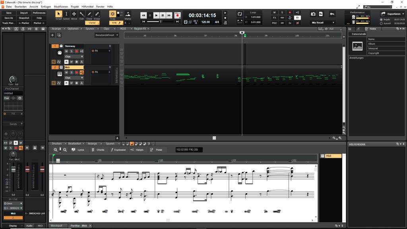Click the Import button

point(24,13)
